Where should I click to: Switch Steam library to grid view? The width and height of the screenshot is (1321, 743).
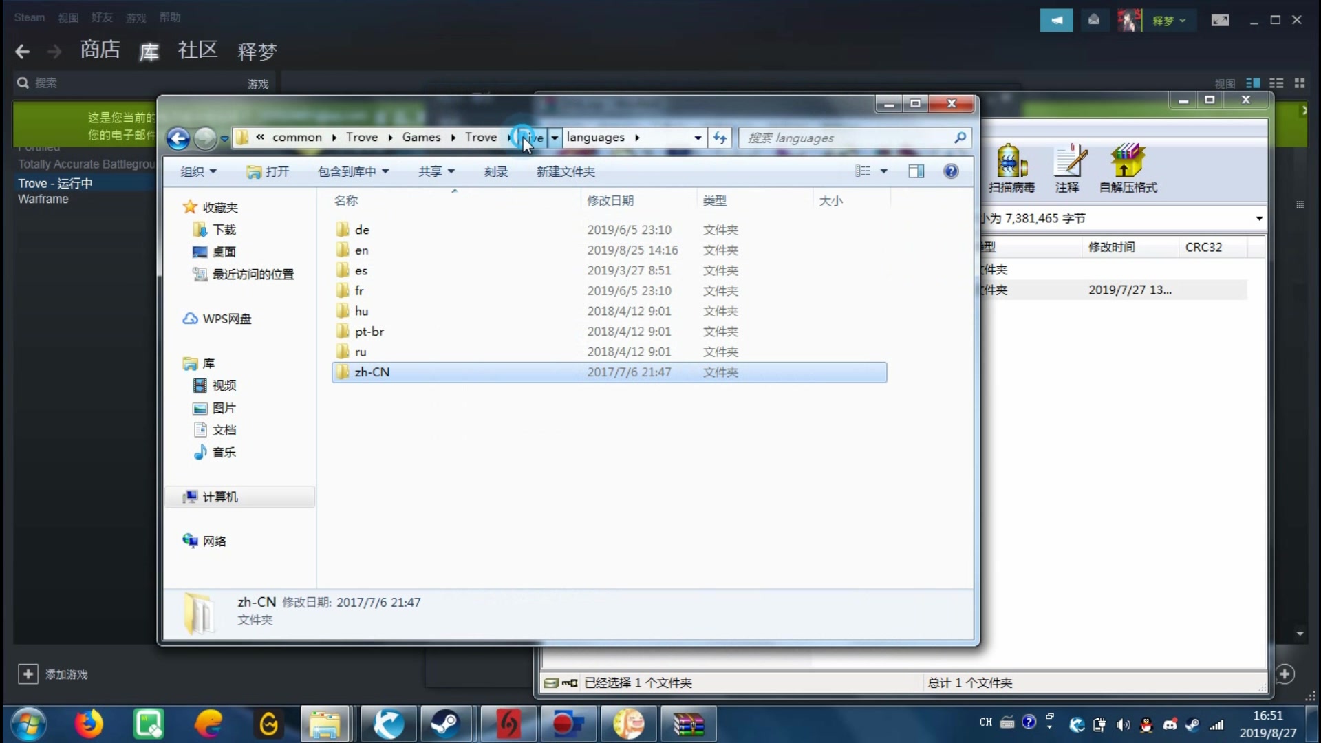(1300, 83)
